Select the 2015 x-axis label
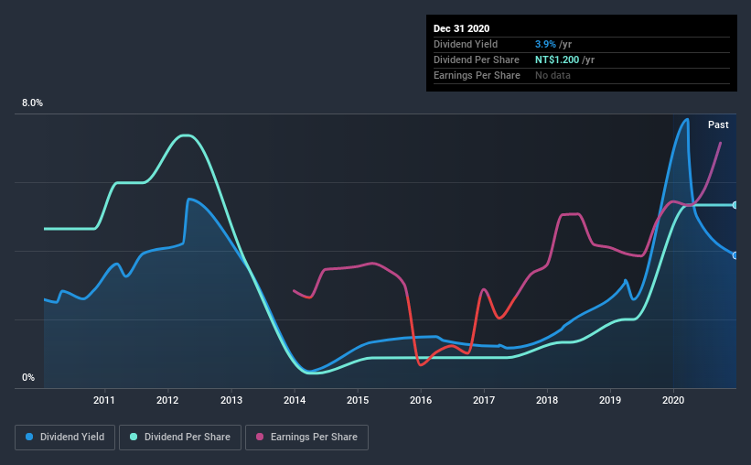The image size is (751, 465). (358, 400)
